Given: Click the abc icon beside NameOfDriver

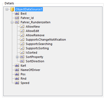Looking at the screenshot, I should 17,70.
